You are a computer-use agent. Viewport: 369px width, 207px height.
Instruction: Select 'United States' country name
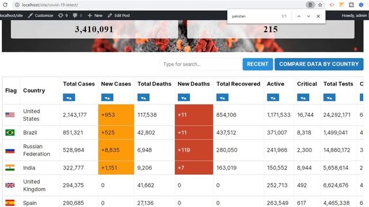click(x=32, y=115)
